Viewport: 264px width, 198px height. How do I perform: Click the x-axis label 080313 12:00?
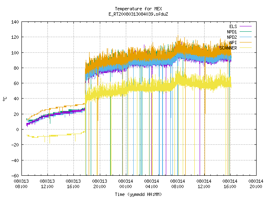coord(47,184)
